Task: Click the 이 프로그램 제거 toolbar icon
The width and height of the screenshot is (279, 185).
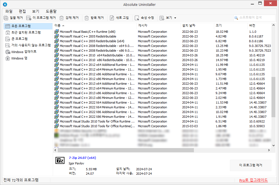Action: 29,18
